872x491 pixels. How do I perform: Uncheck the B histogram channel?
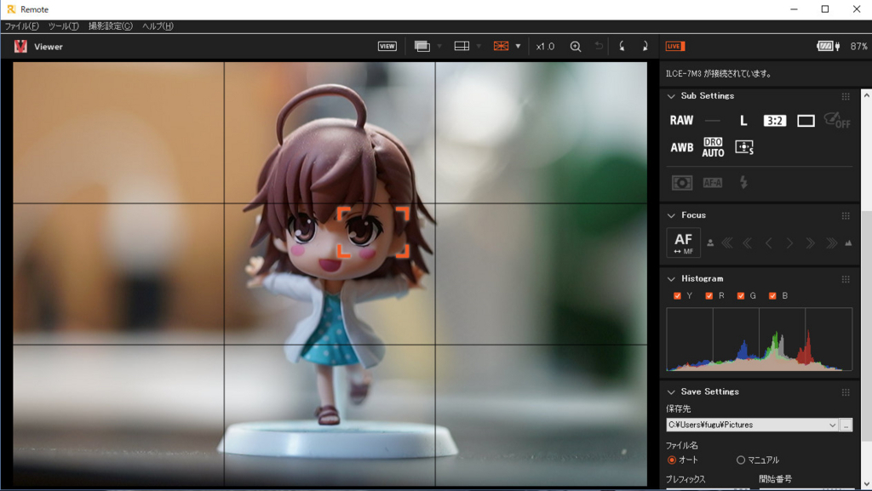(772, 296)
